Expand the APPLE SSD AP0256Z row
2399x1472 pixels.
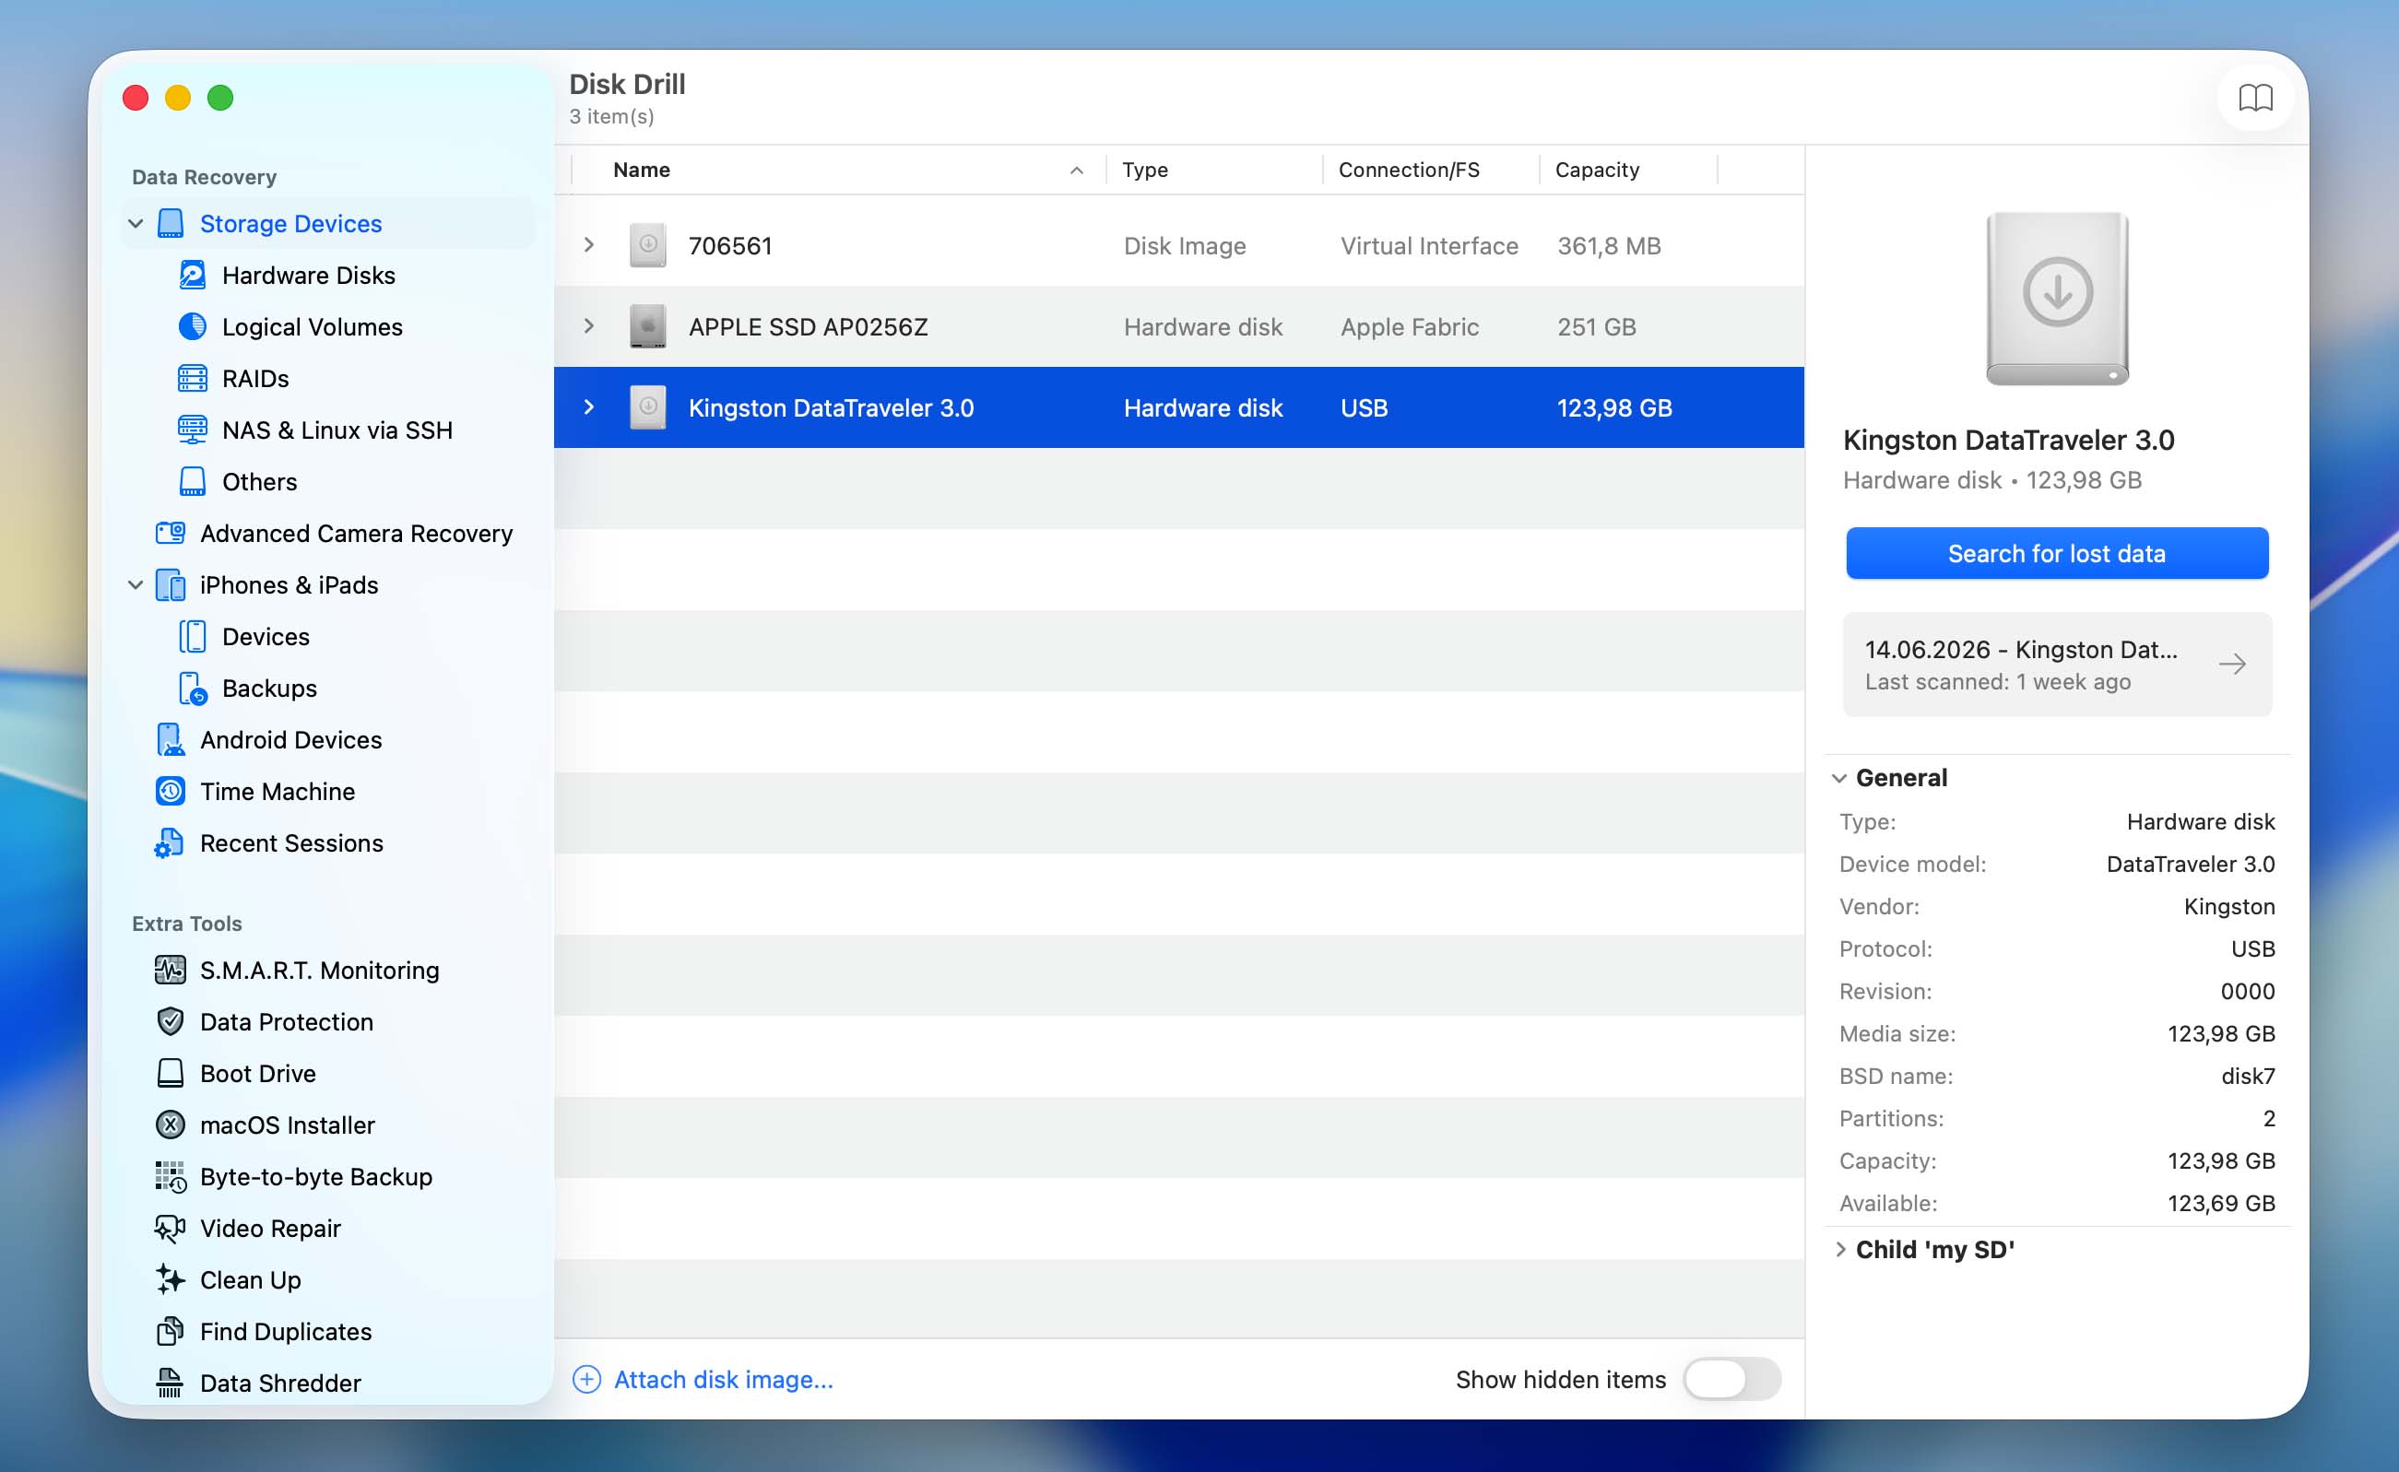click(589, 326)
